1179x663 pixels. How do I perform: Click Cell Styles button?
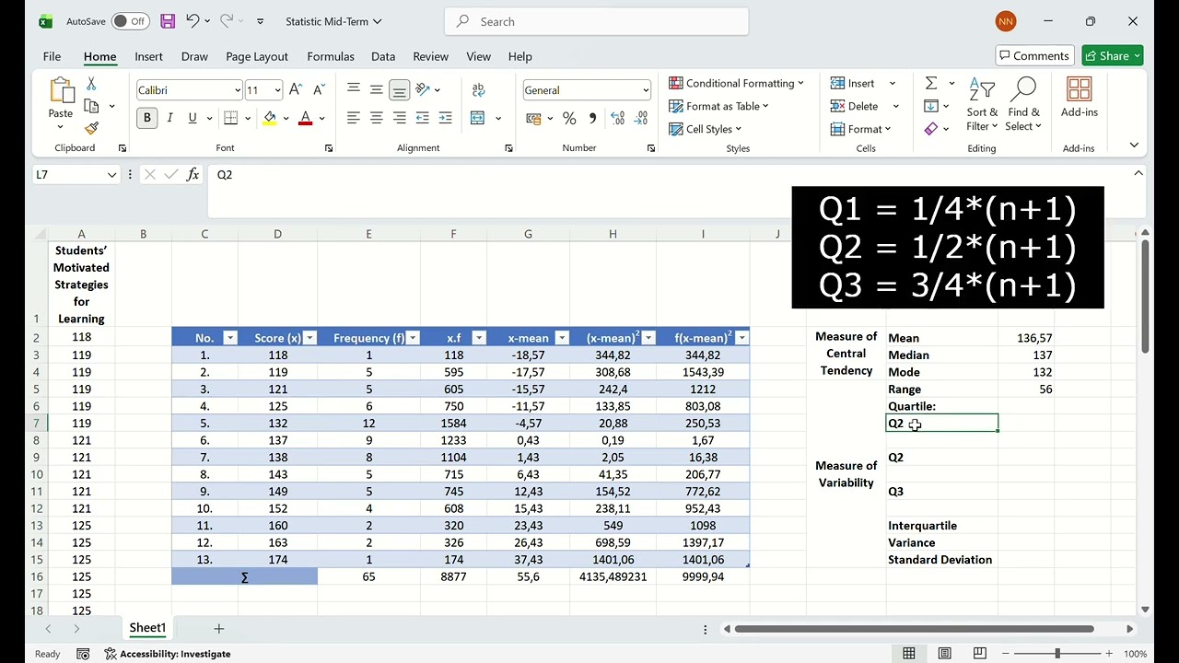705,129
